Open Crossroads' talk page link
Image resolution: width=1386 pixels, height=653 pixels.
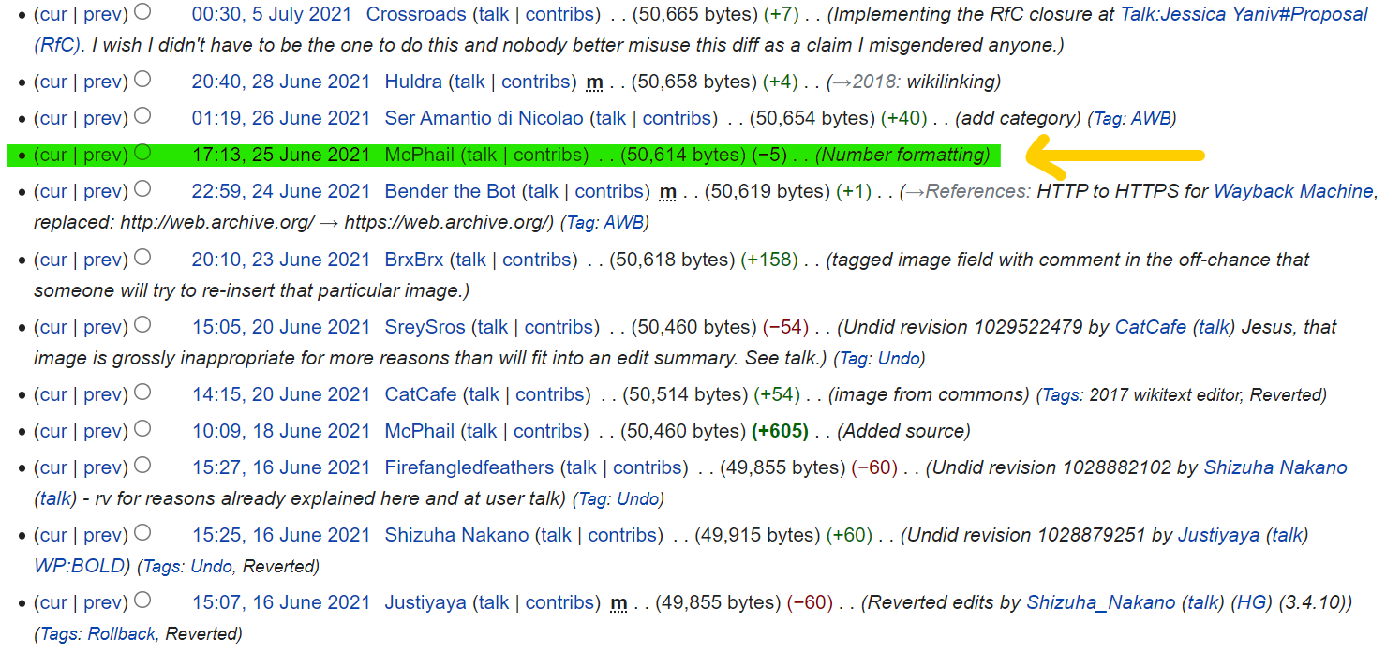coord(495,15)
